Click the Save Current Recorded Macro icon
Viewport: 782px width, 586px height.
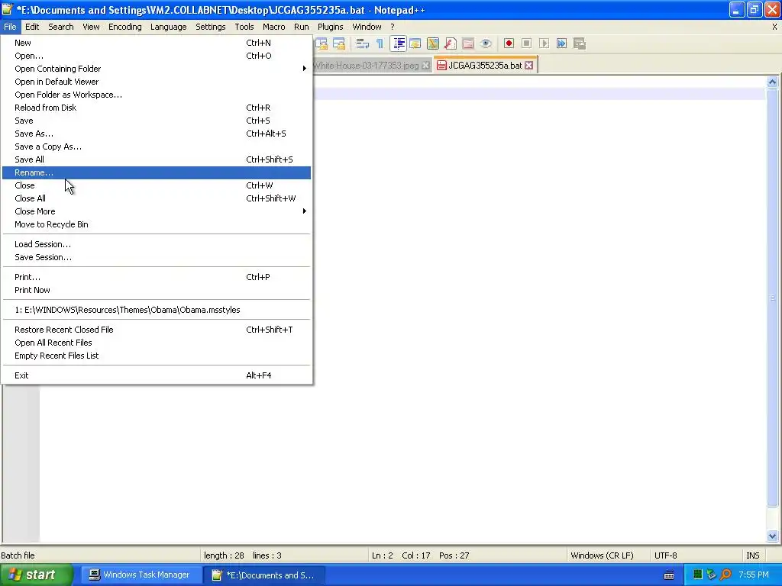point(580,43)
